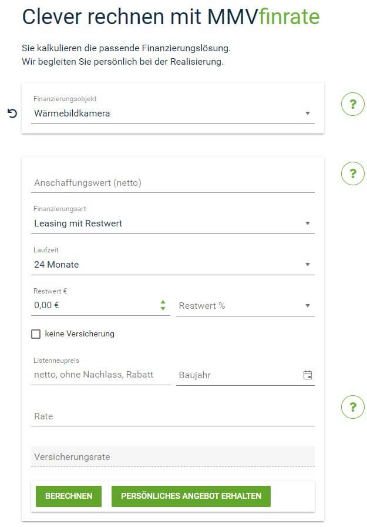
Task: Click the Versicherungsrate field
Action: click(x=173, y=457)
